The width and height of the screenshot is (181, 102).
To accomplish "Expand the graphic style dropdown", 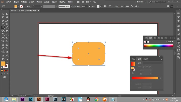I will tap(101, 6).
